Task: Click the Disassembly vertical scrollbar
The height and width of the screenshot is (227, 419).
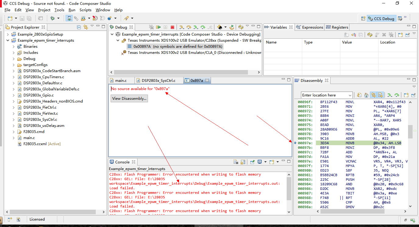Action: pyautogui.click(x=410, y=132)
